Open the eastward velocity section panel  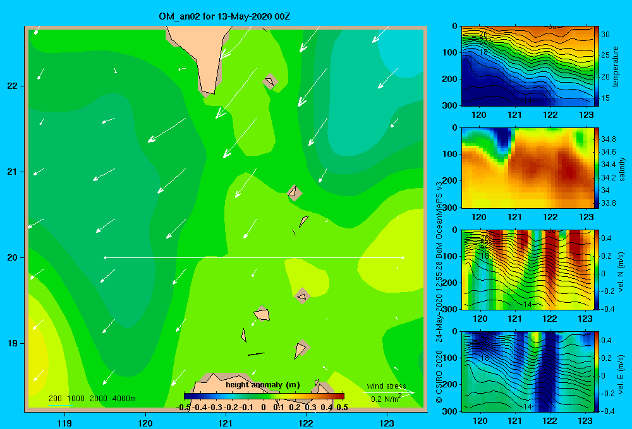click(x=528, y=372)
